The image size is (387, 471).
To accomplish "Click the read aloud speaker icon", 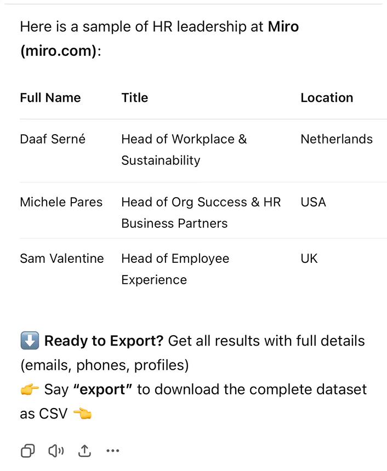I will pyautogui.click(x=56, y=450).
